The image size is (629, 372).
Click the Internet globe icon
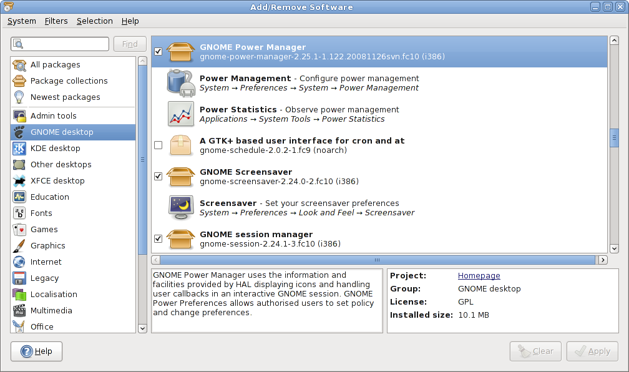[19, 262]
